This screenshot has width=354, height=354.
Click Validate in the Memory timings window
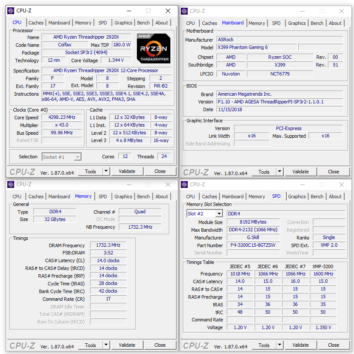coord(127,345)
